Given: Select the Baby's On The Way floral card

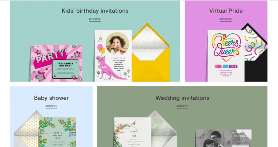Looking at the screenshot, I should [58, 132].
